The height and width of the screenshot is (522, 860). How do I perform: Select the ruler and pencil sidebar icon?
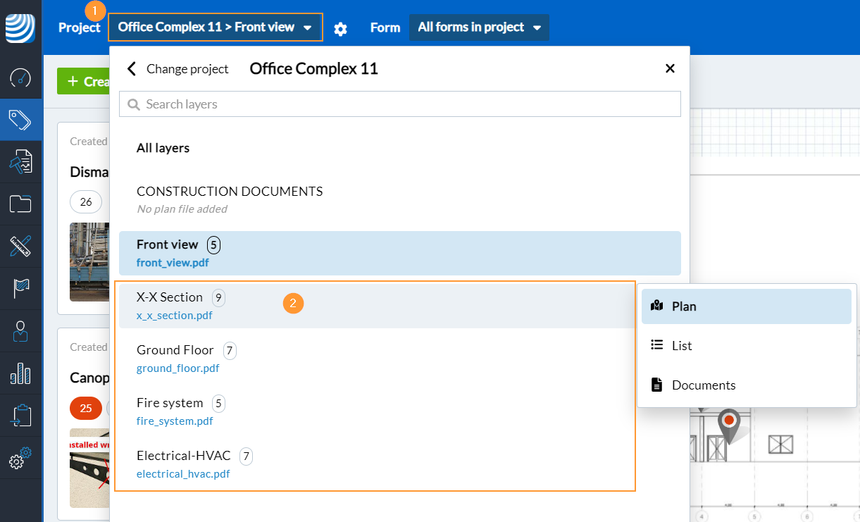tap(20, 247)
